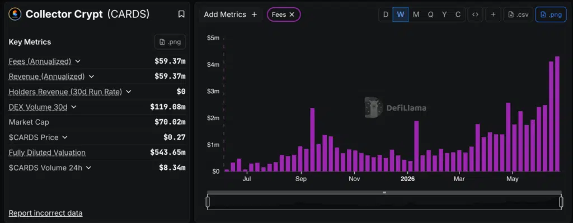The width and height of the screenshot is (573, 223).
Task: Open Fully Diluted Valuation info
Action: pos(47,153)
